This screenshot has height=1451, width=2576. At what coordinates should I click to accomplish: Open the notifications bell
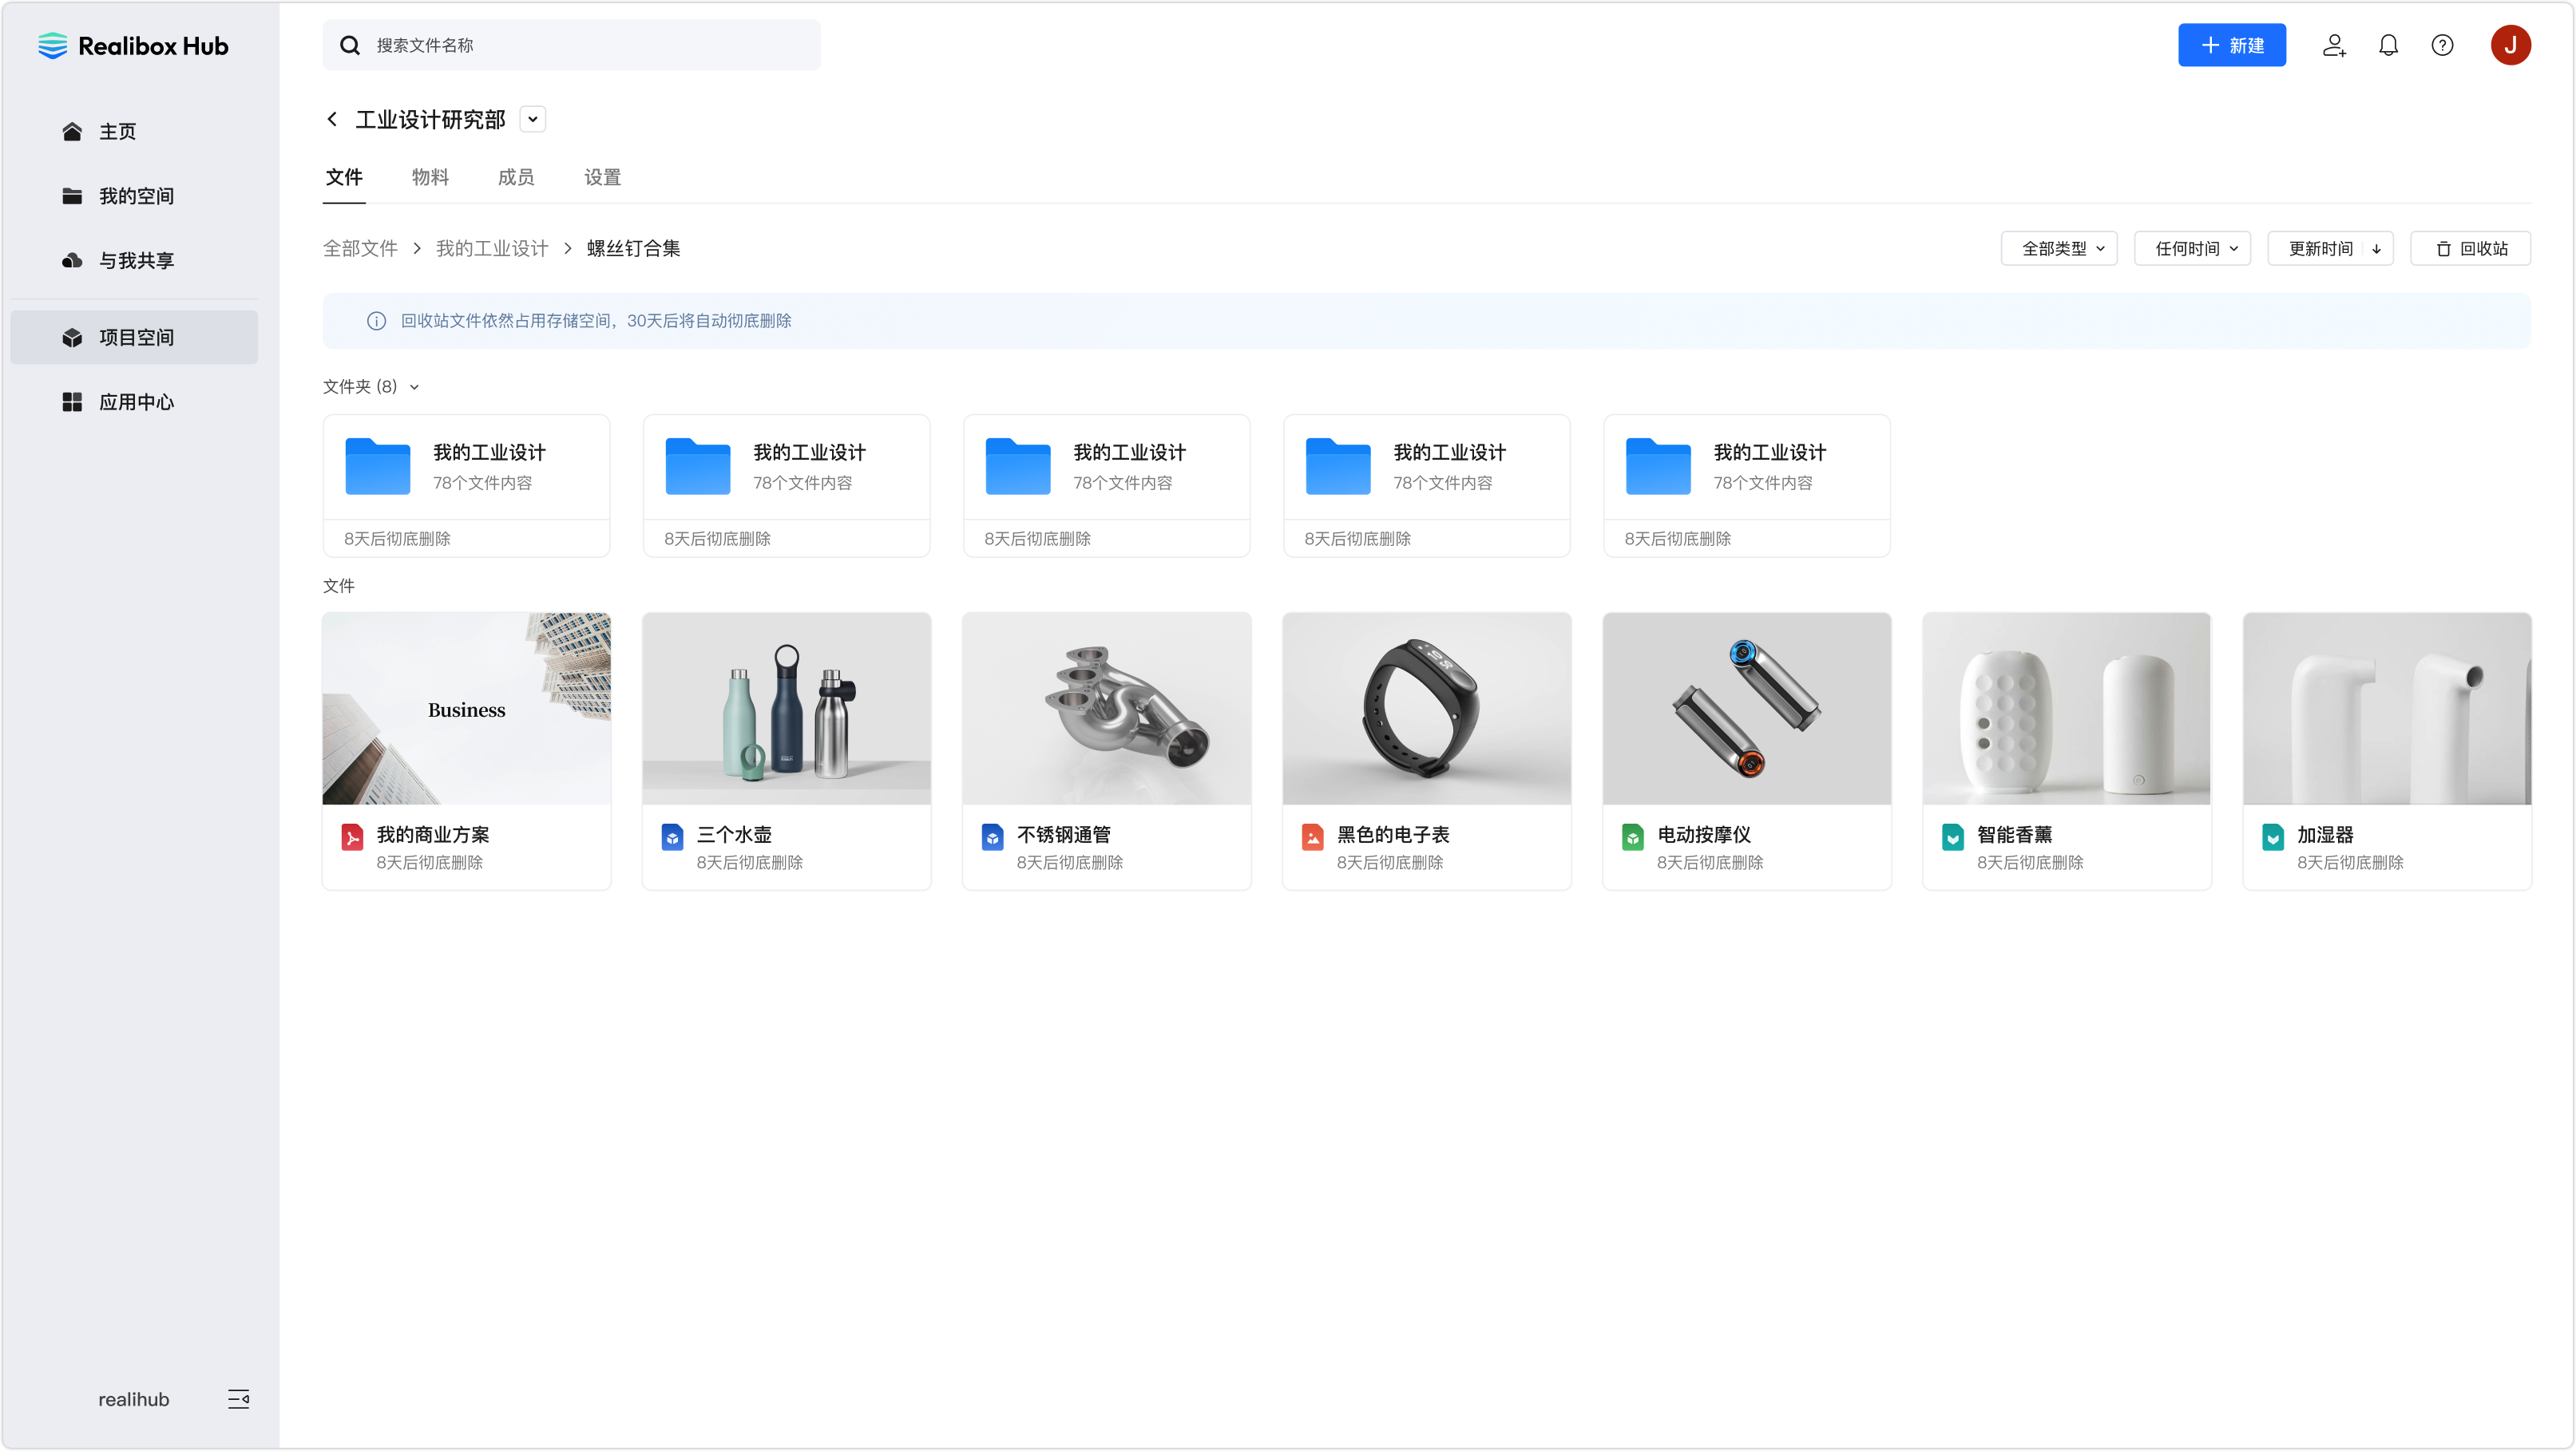tap(2388, 45)
